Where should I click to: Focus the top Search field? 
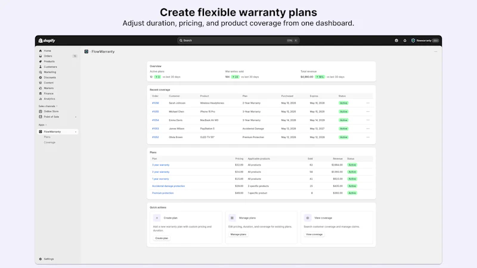(x=238, y=40)
